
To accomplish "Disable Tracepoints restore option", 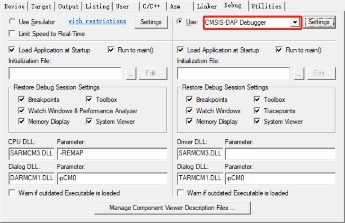I will pyautogui.click(x=257, y=111).
